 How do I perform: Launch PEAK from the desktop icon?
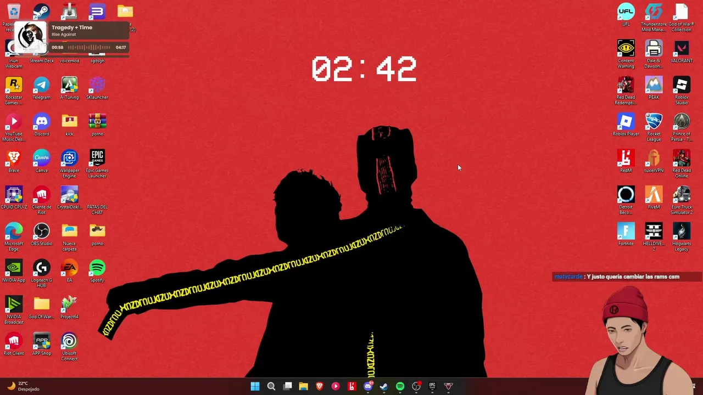tap(654, 88)
